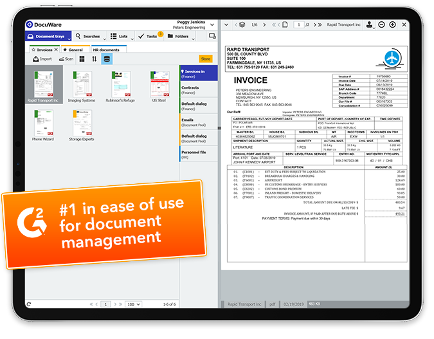The image size is (434, 339).
Task: Click the 02/19/2019 date in status bar
Action: pyautogui.click(x=293, y=304)
